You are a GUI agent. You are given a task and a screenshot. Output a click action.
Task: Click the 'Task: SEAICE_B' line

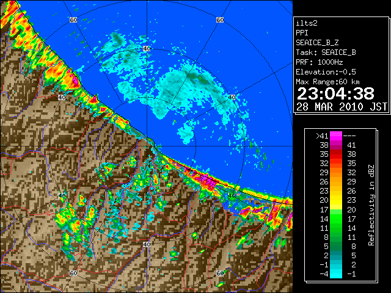pos(326,52)
